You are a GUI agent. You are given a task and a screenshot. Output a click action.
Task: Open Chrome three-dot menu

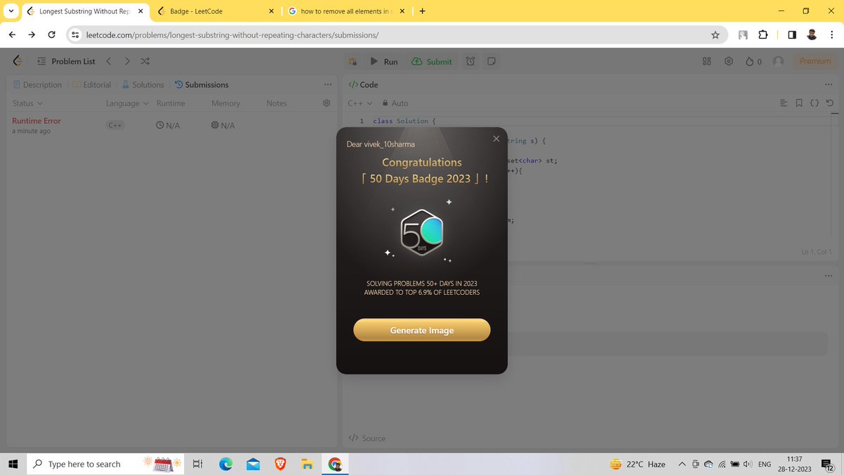coord(831,34)
